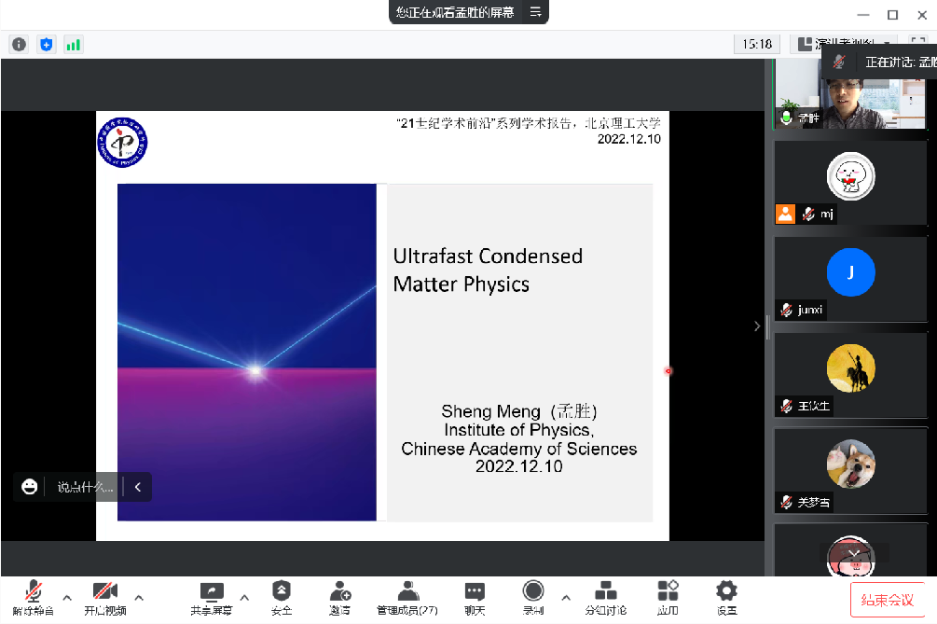Open the Apps icon
The height and width of the screenshot is (624, 937).
point(668,593)
